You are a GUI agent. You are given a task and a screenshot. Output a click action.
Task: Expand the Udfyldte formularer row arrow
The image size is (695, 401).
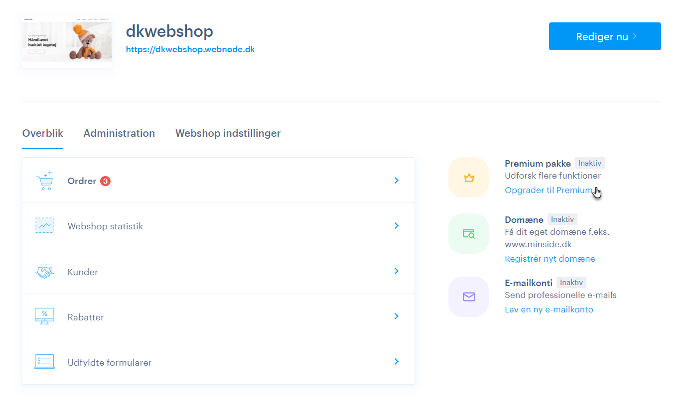(x=397, y=362)
